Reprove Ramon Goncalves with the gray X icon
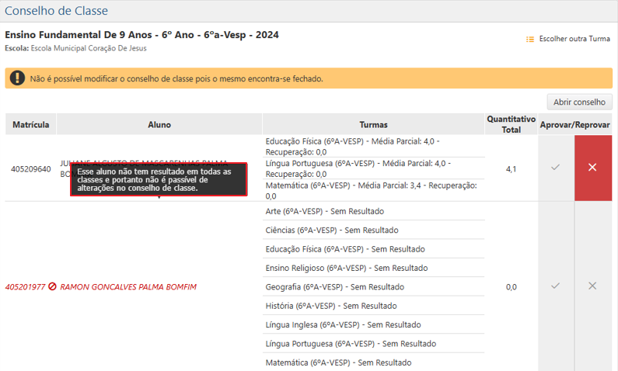Image resolution: width=618 pixels, height=371 pixels. point(592,286)
